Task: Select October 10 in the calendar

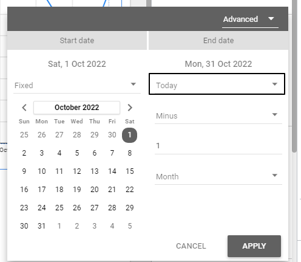Action: pos(42,171)
